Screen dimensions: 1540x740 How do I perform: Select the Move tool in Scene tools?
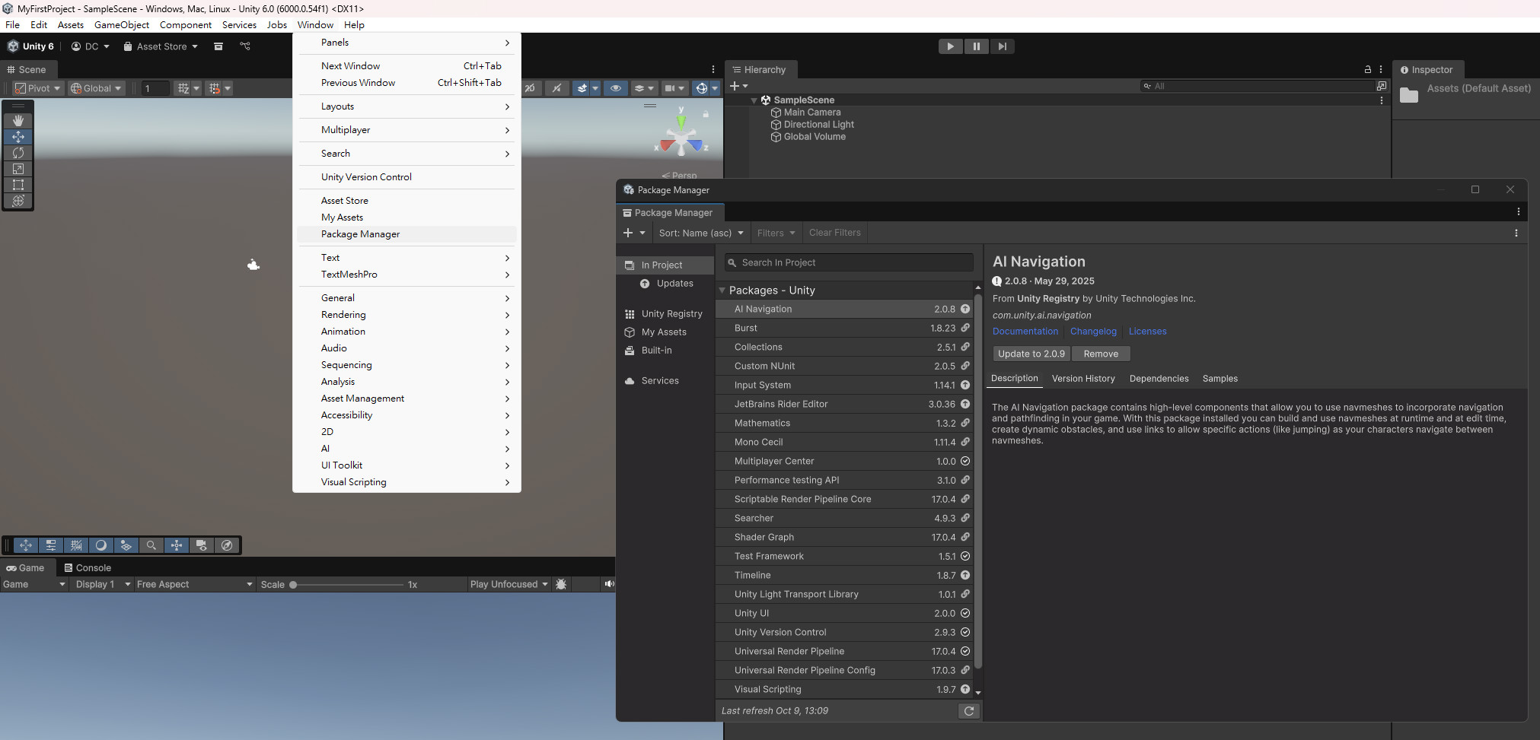(18, 137)
